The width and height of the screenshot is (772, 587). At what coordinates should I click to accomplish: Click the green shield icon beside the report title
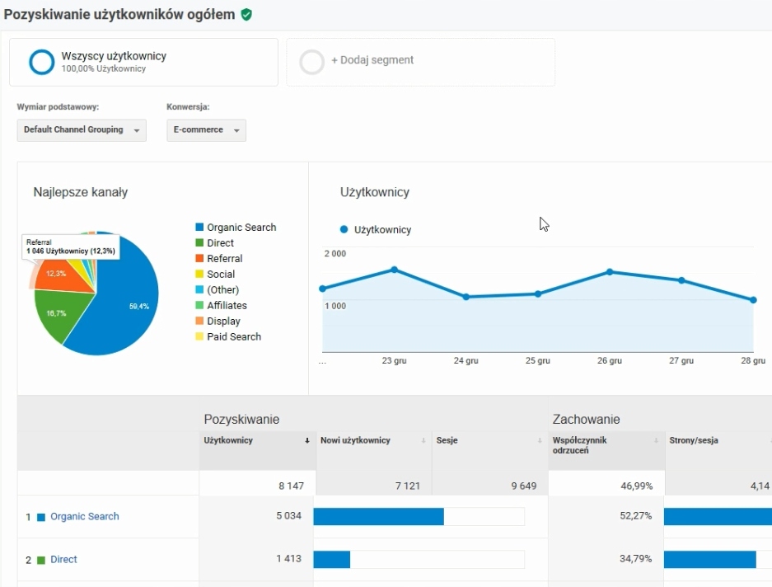point(246,15)
